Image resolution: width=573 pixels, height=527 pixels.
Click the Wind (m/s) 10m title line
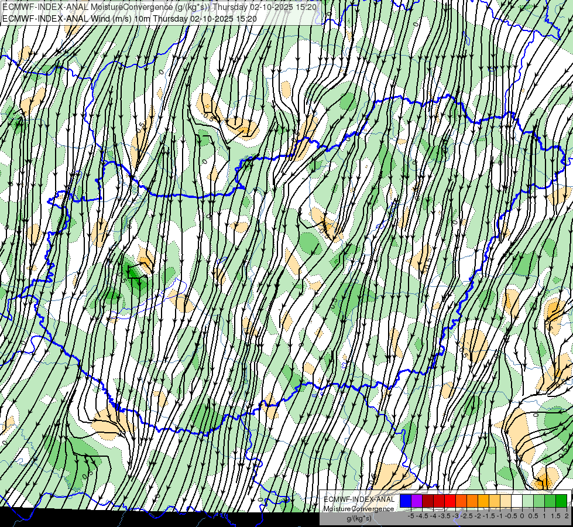coord(129,19)
